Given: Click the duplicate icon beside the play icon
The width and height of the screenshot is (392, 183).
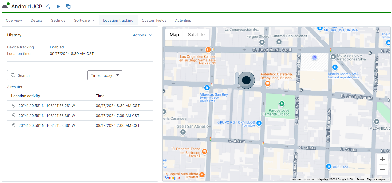Looking at the screenshot, I should click(x=68, y=7).
